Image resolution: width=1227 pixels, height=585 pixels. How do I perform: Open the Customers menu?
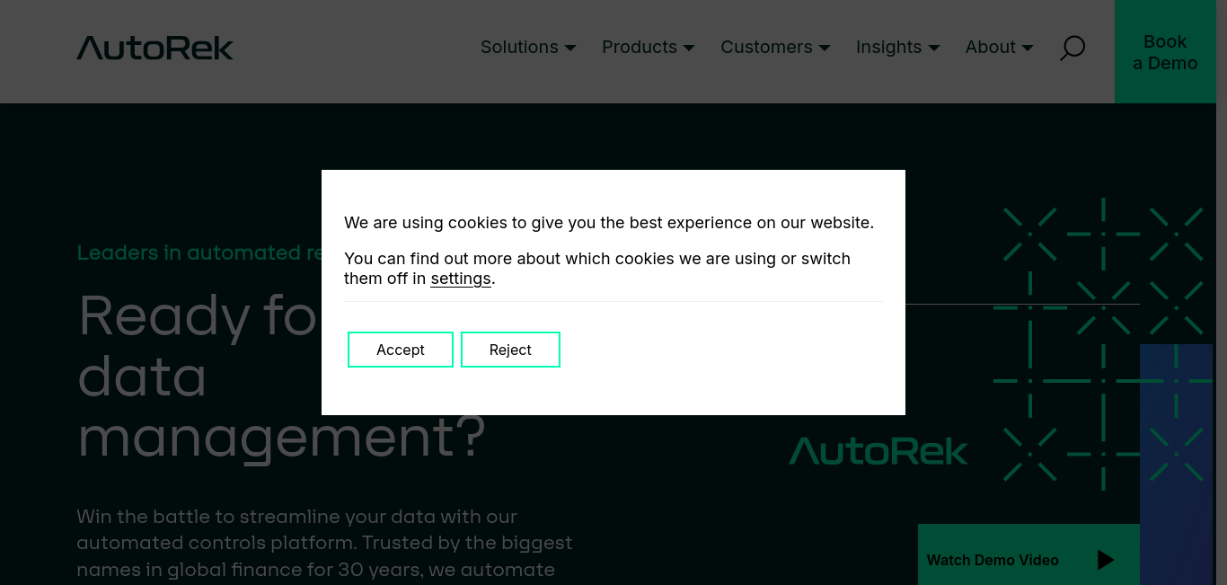tap(766, 47)
